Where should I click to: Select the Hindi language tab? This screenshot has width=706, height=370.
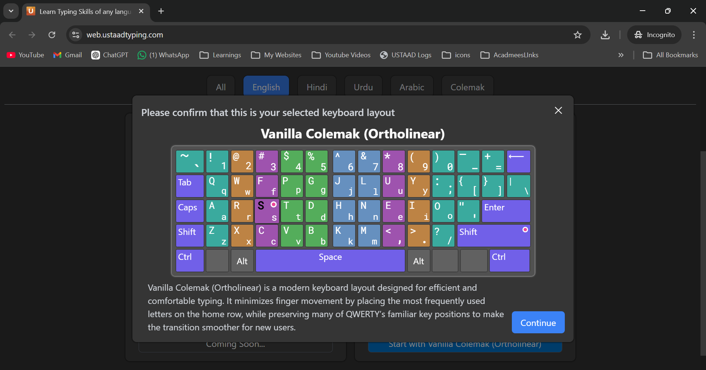pos(317,87)
